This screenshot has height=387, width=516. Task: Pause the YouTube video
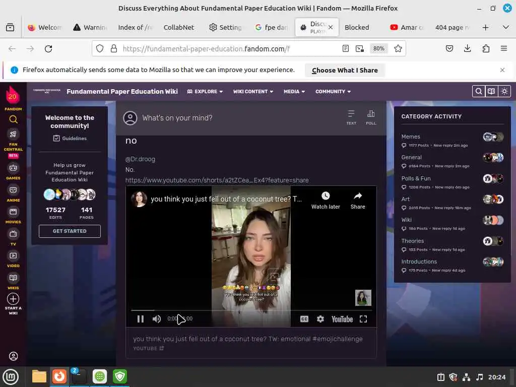click(141, 319)
